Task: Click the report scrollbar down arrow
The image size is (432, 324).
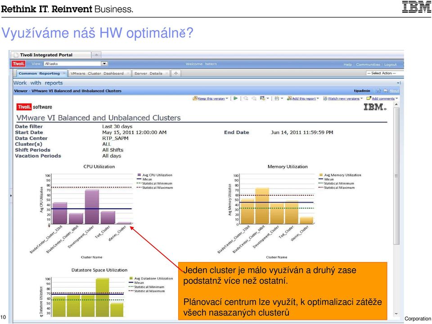Action: pyautogui.click(x=396, y=314)
